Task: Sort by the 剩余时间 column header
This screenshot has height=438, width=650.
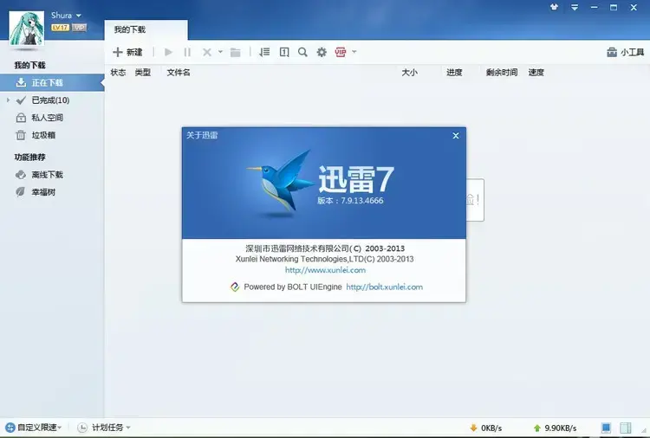Action: (502, 73)
